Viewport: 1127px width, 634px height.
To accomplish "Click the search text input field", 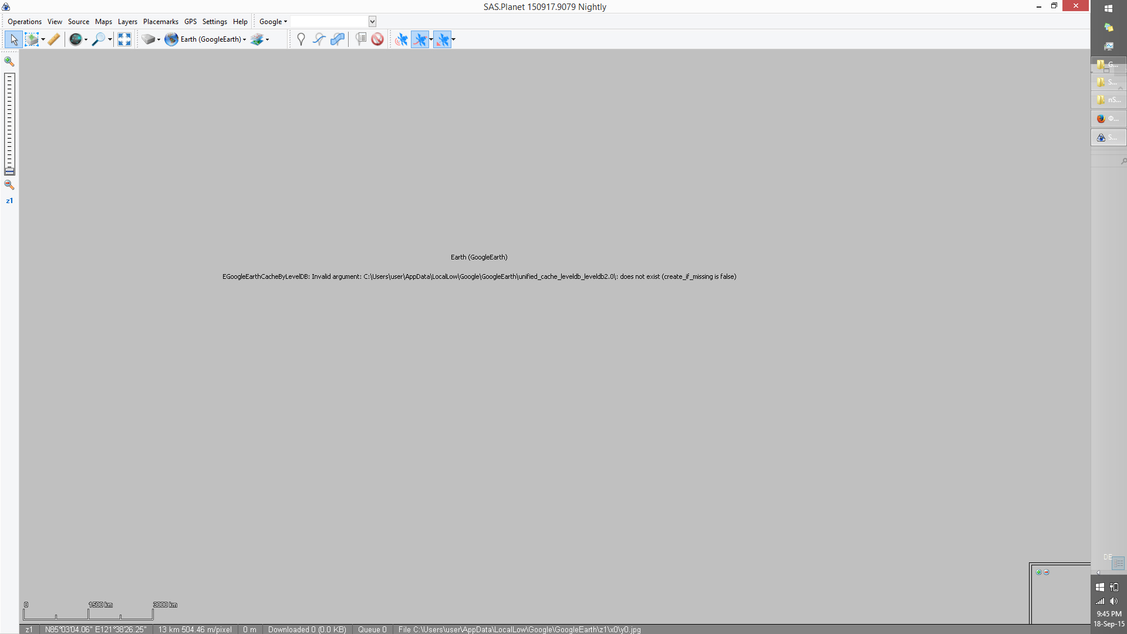I will click(x=329, y=22).
